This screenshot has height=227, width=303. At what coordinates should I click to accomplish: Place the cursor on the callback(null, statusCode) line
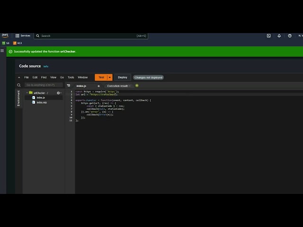[x=106, y=109]
